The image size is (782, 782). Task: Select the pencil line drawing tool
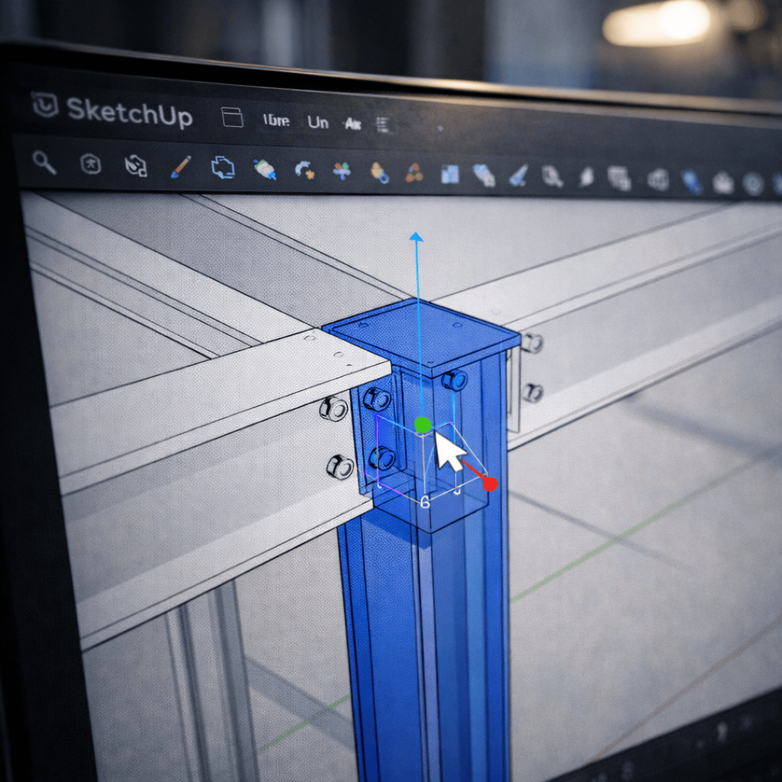click(x=181, y=167)
